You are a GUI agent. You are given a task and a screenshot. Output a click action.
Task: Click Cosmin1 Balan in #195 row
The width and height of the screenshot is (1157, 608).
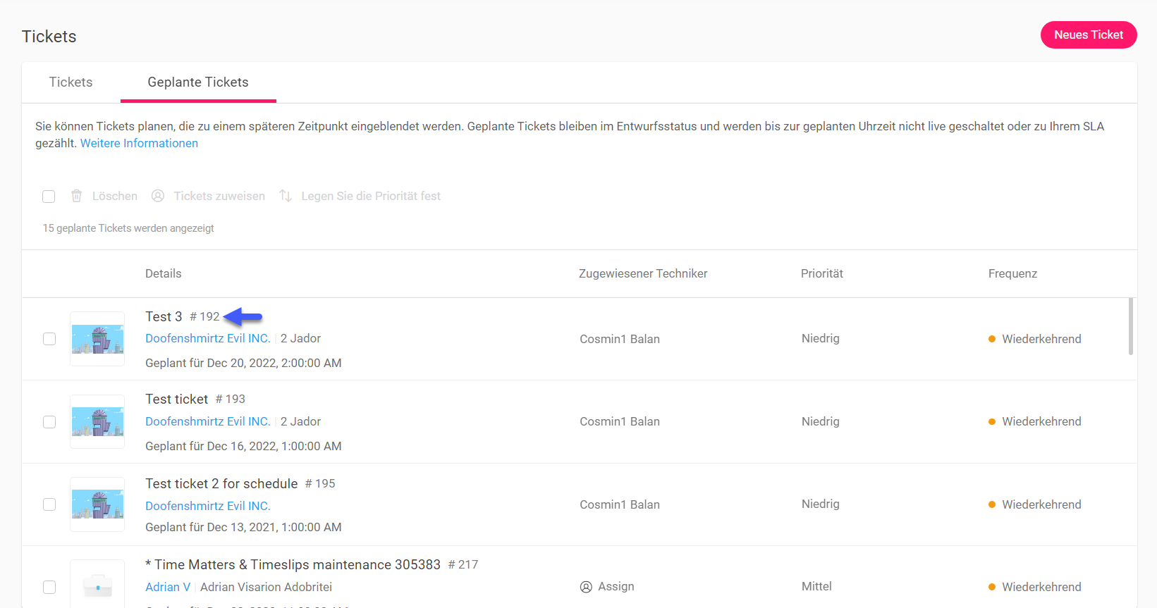tap(620, 504)
